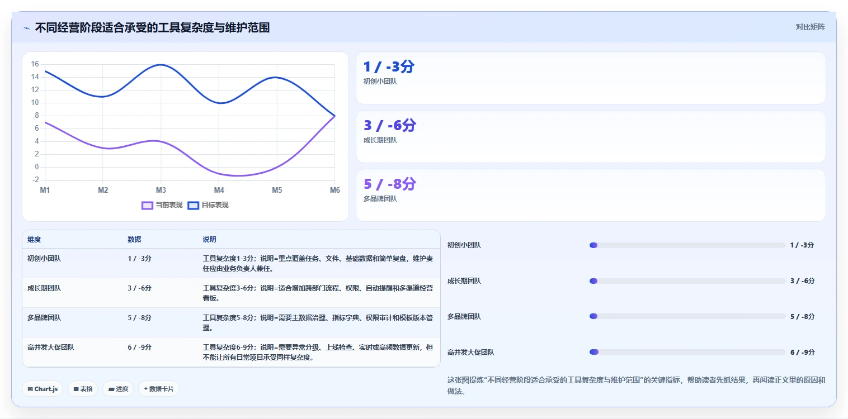The height and width of the screenshot is (419, 848).
Task: Click the Chart.js tag chip
Action: (x=43, y=389)
